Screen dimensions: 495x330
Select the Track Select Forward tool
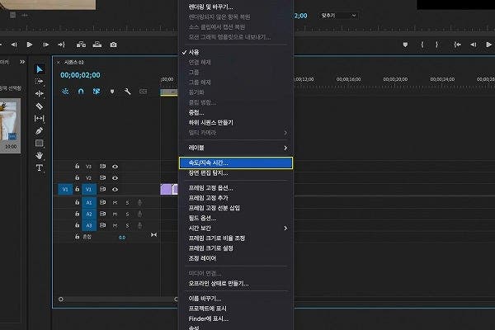[40, 82]
